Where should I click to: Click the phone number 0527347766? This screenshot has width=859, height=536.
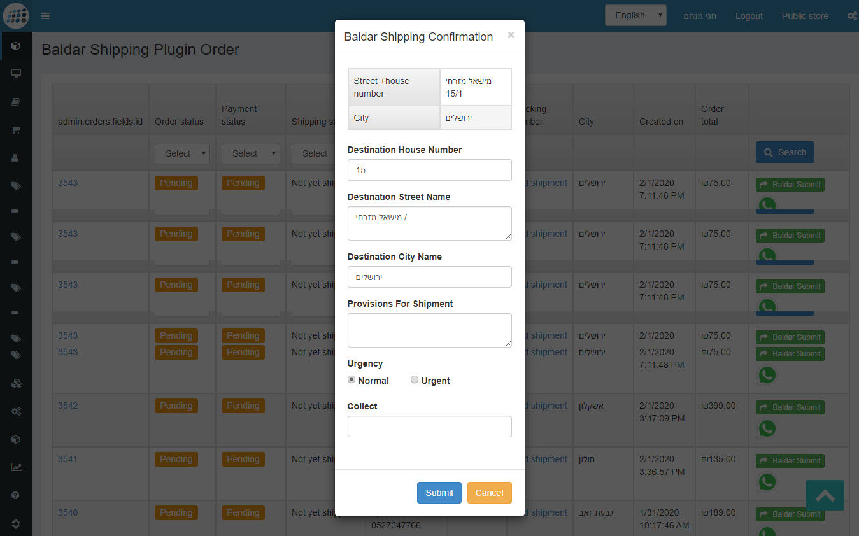tap(396, 525)
